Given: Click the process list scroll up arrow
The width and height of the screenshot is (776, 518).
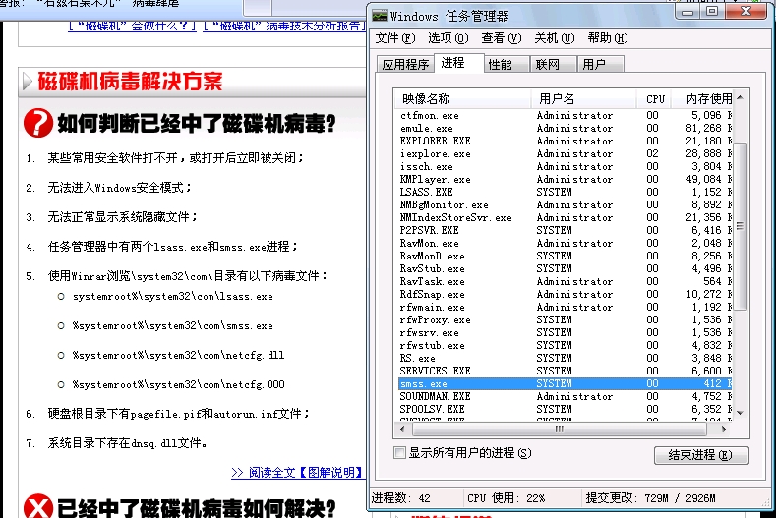Looking at the screenshot, I should [x=740, y=97].
